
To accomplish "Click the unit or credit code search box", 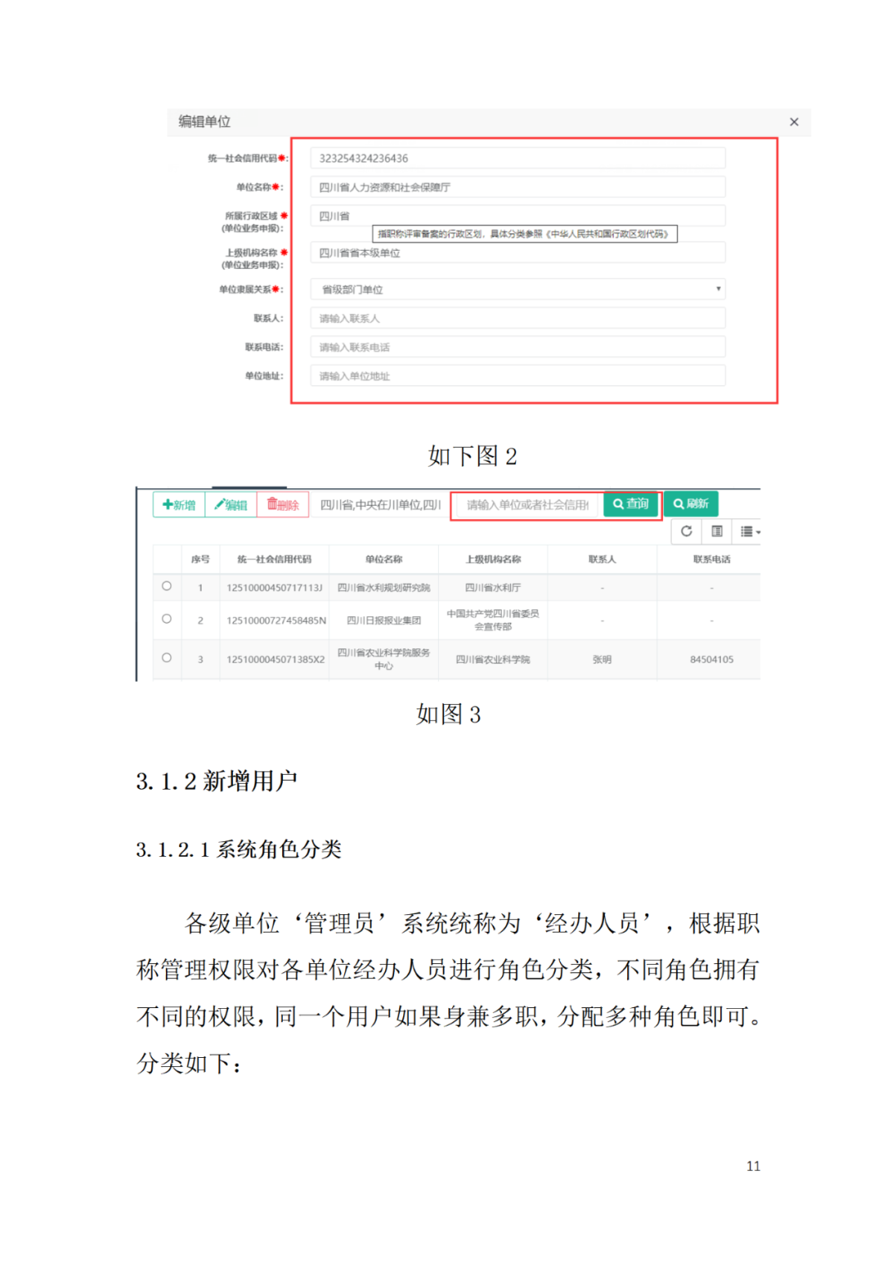I will [x=527, y=505].
